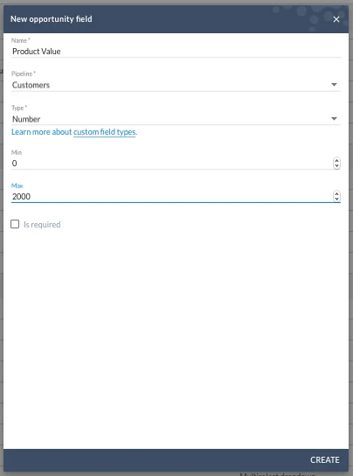Click the Pipeline field label
This screenshot has height=476, width=353.
coord(24,73)
